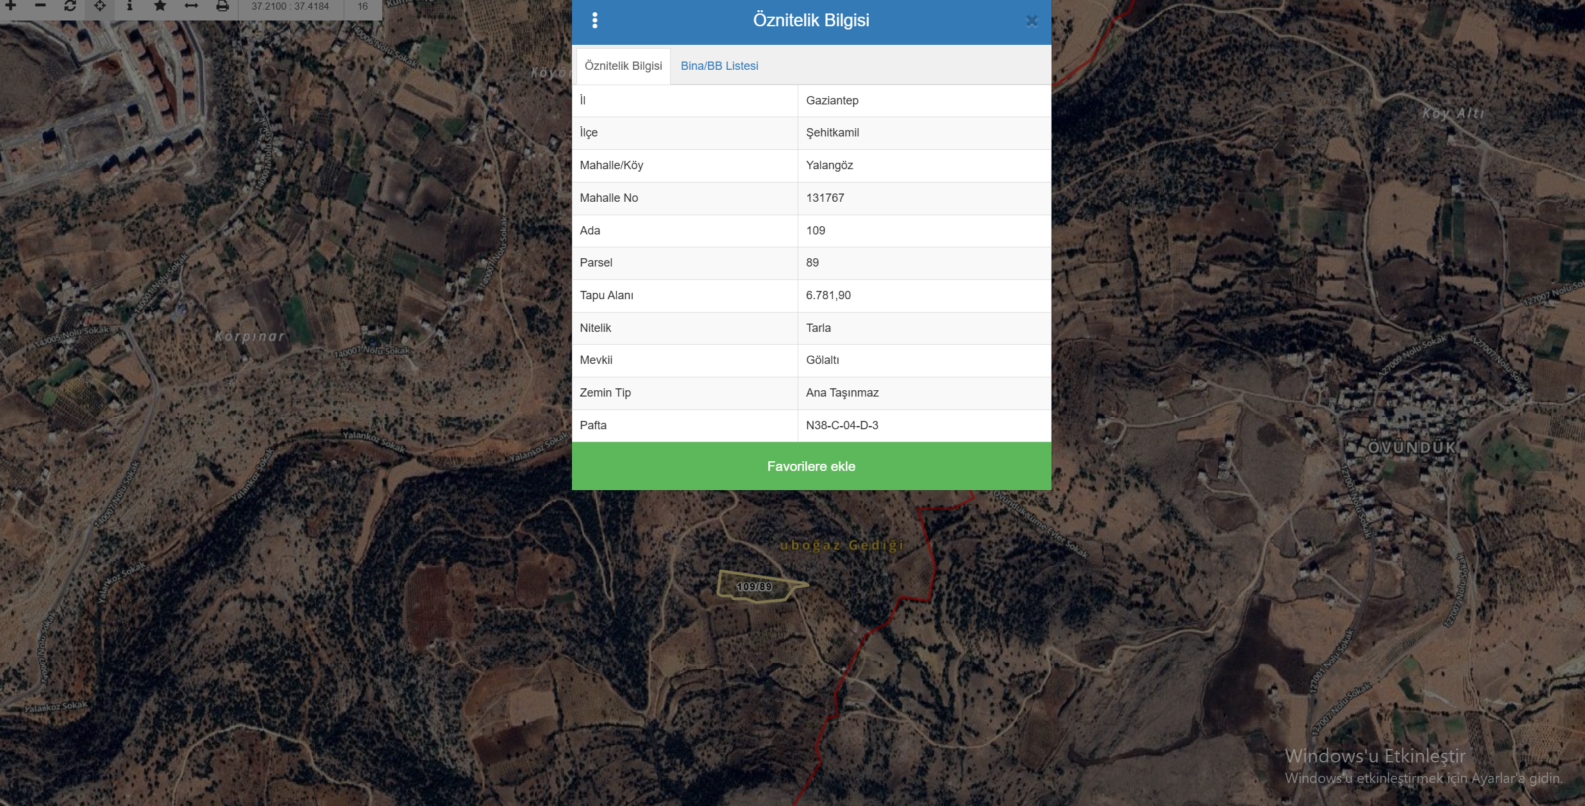Select the measure distance arrow tool
This screenshot has width=1585, height=806.
[191, 6]
